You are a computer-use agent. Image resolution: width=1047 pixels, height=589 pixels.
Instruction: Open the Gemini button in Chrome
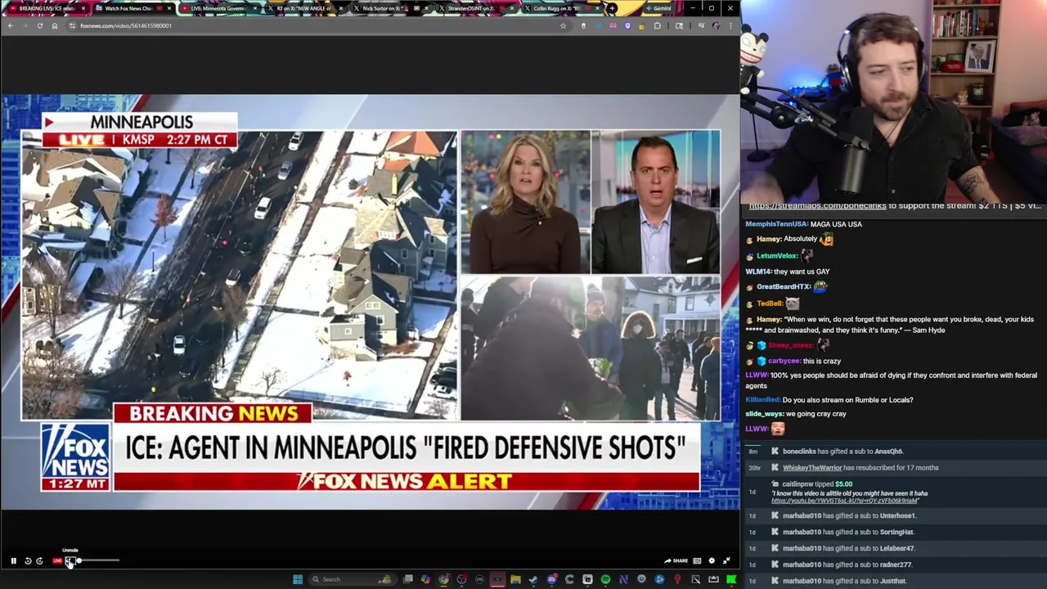coord(659,8)
